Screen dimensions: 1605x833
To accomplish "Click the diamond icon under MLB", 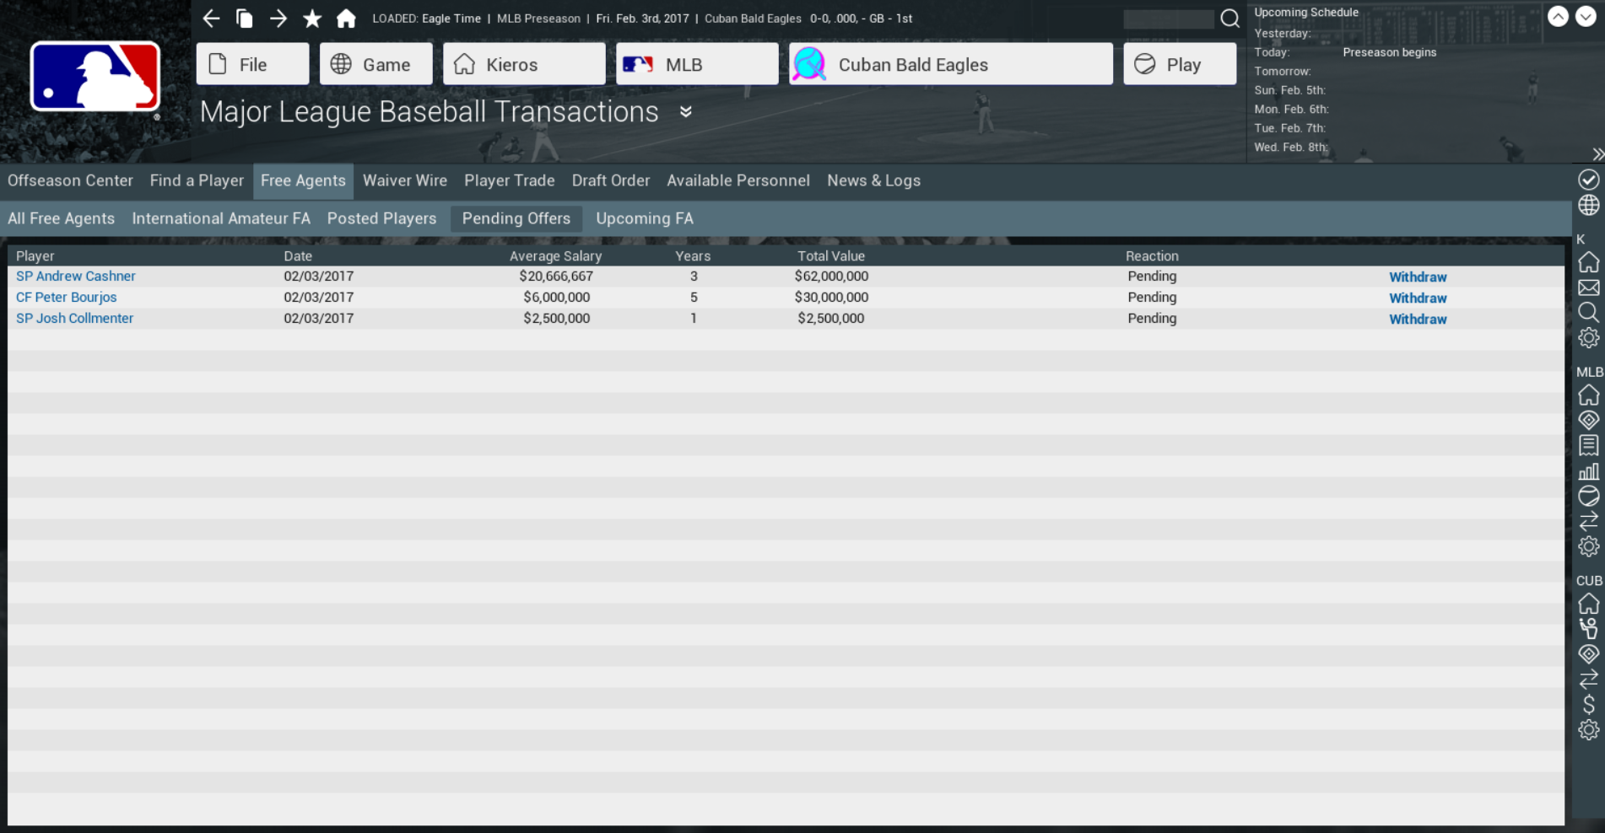I will coord(1588,420).
